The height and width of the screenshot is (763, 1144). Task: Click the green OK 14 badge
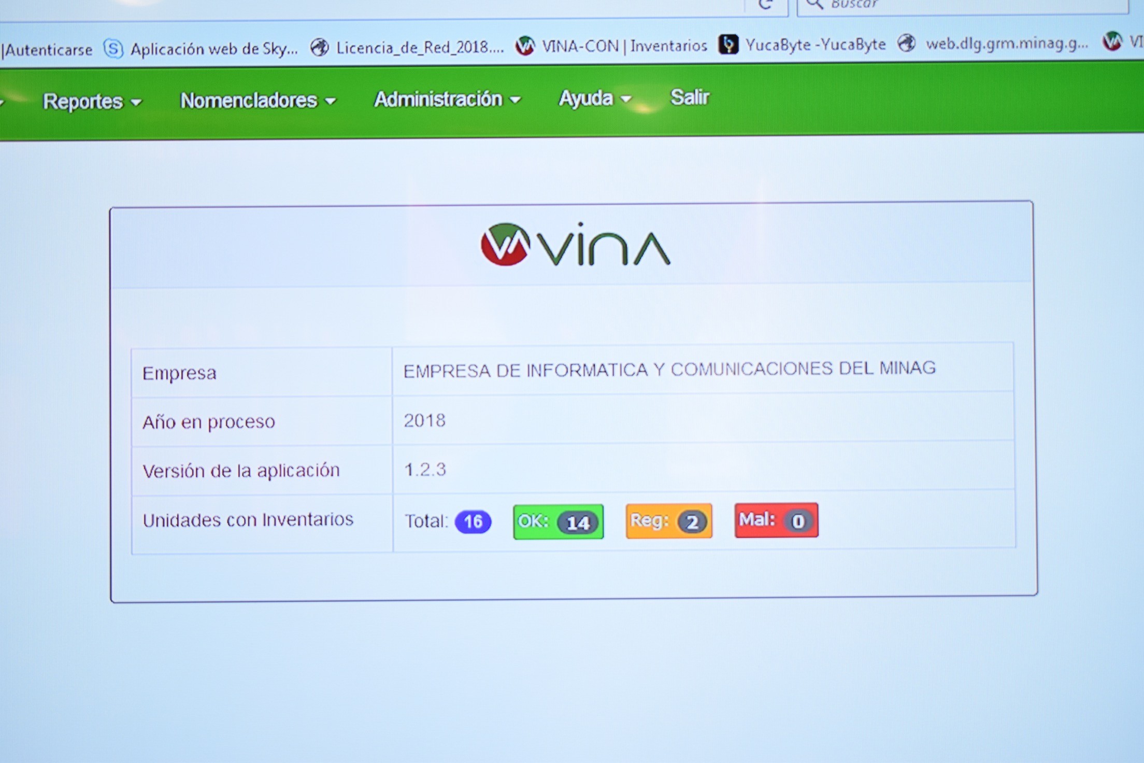559,521
